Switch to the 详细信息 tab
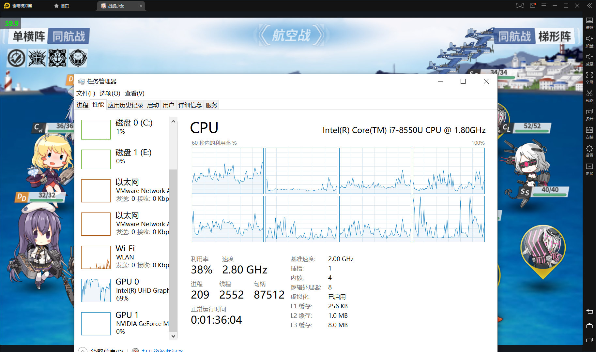Screen dimensions: 596x352 pos(190,105)
